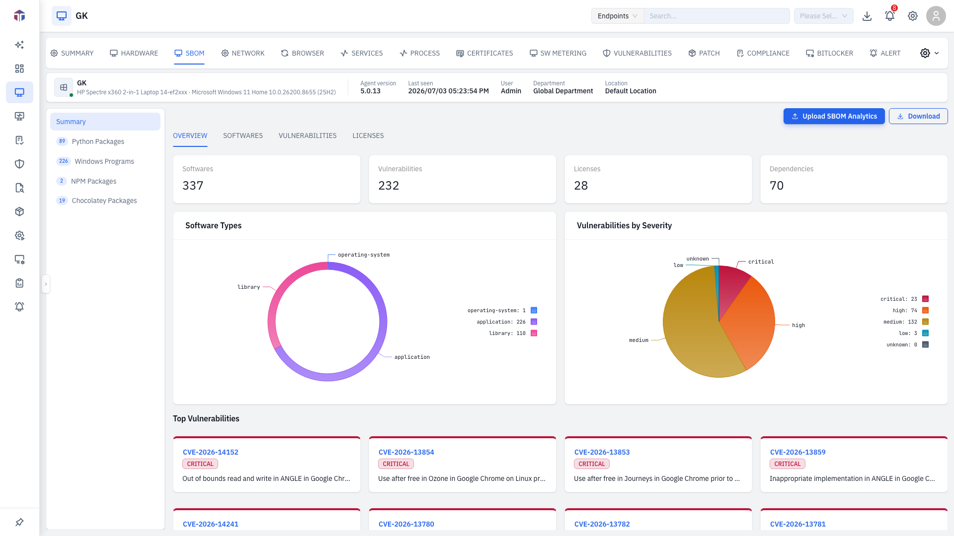This screenshot has width=954, height=536.
Task: Open the dashboard grid icon in sidebar
Action: click(19, 68)
